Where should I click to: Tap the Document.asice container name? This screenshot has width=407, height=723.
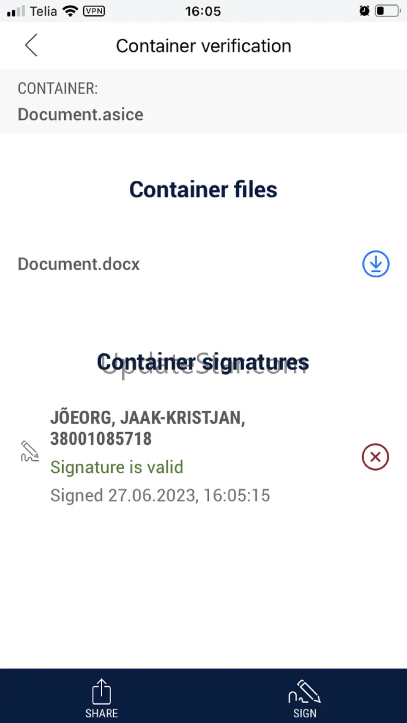[x=80, y=114]
